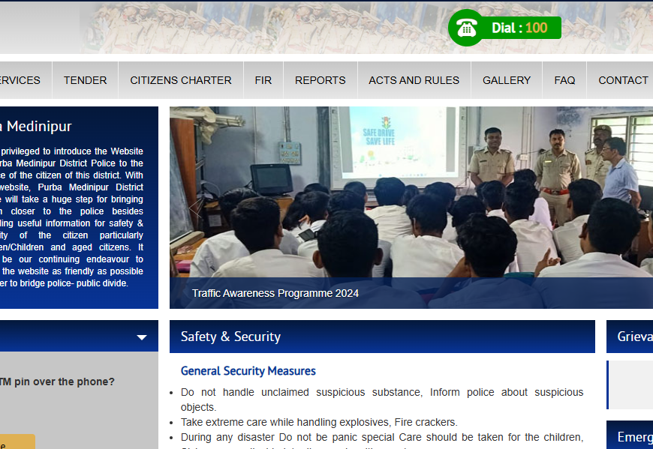Select REPORTS in the navigation bar
This screenshot has width=653, height=449.
point(320,80)
